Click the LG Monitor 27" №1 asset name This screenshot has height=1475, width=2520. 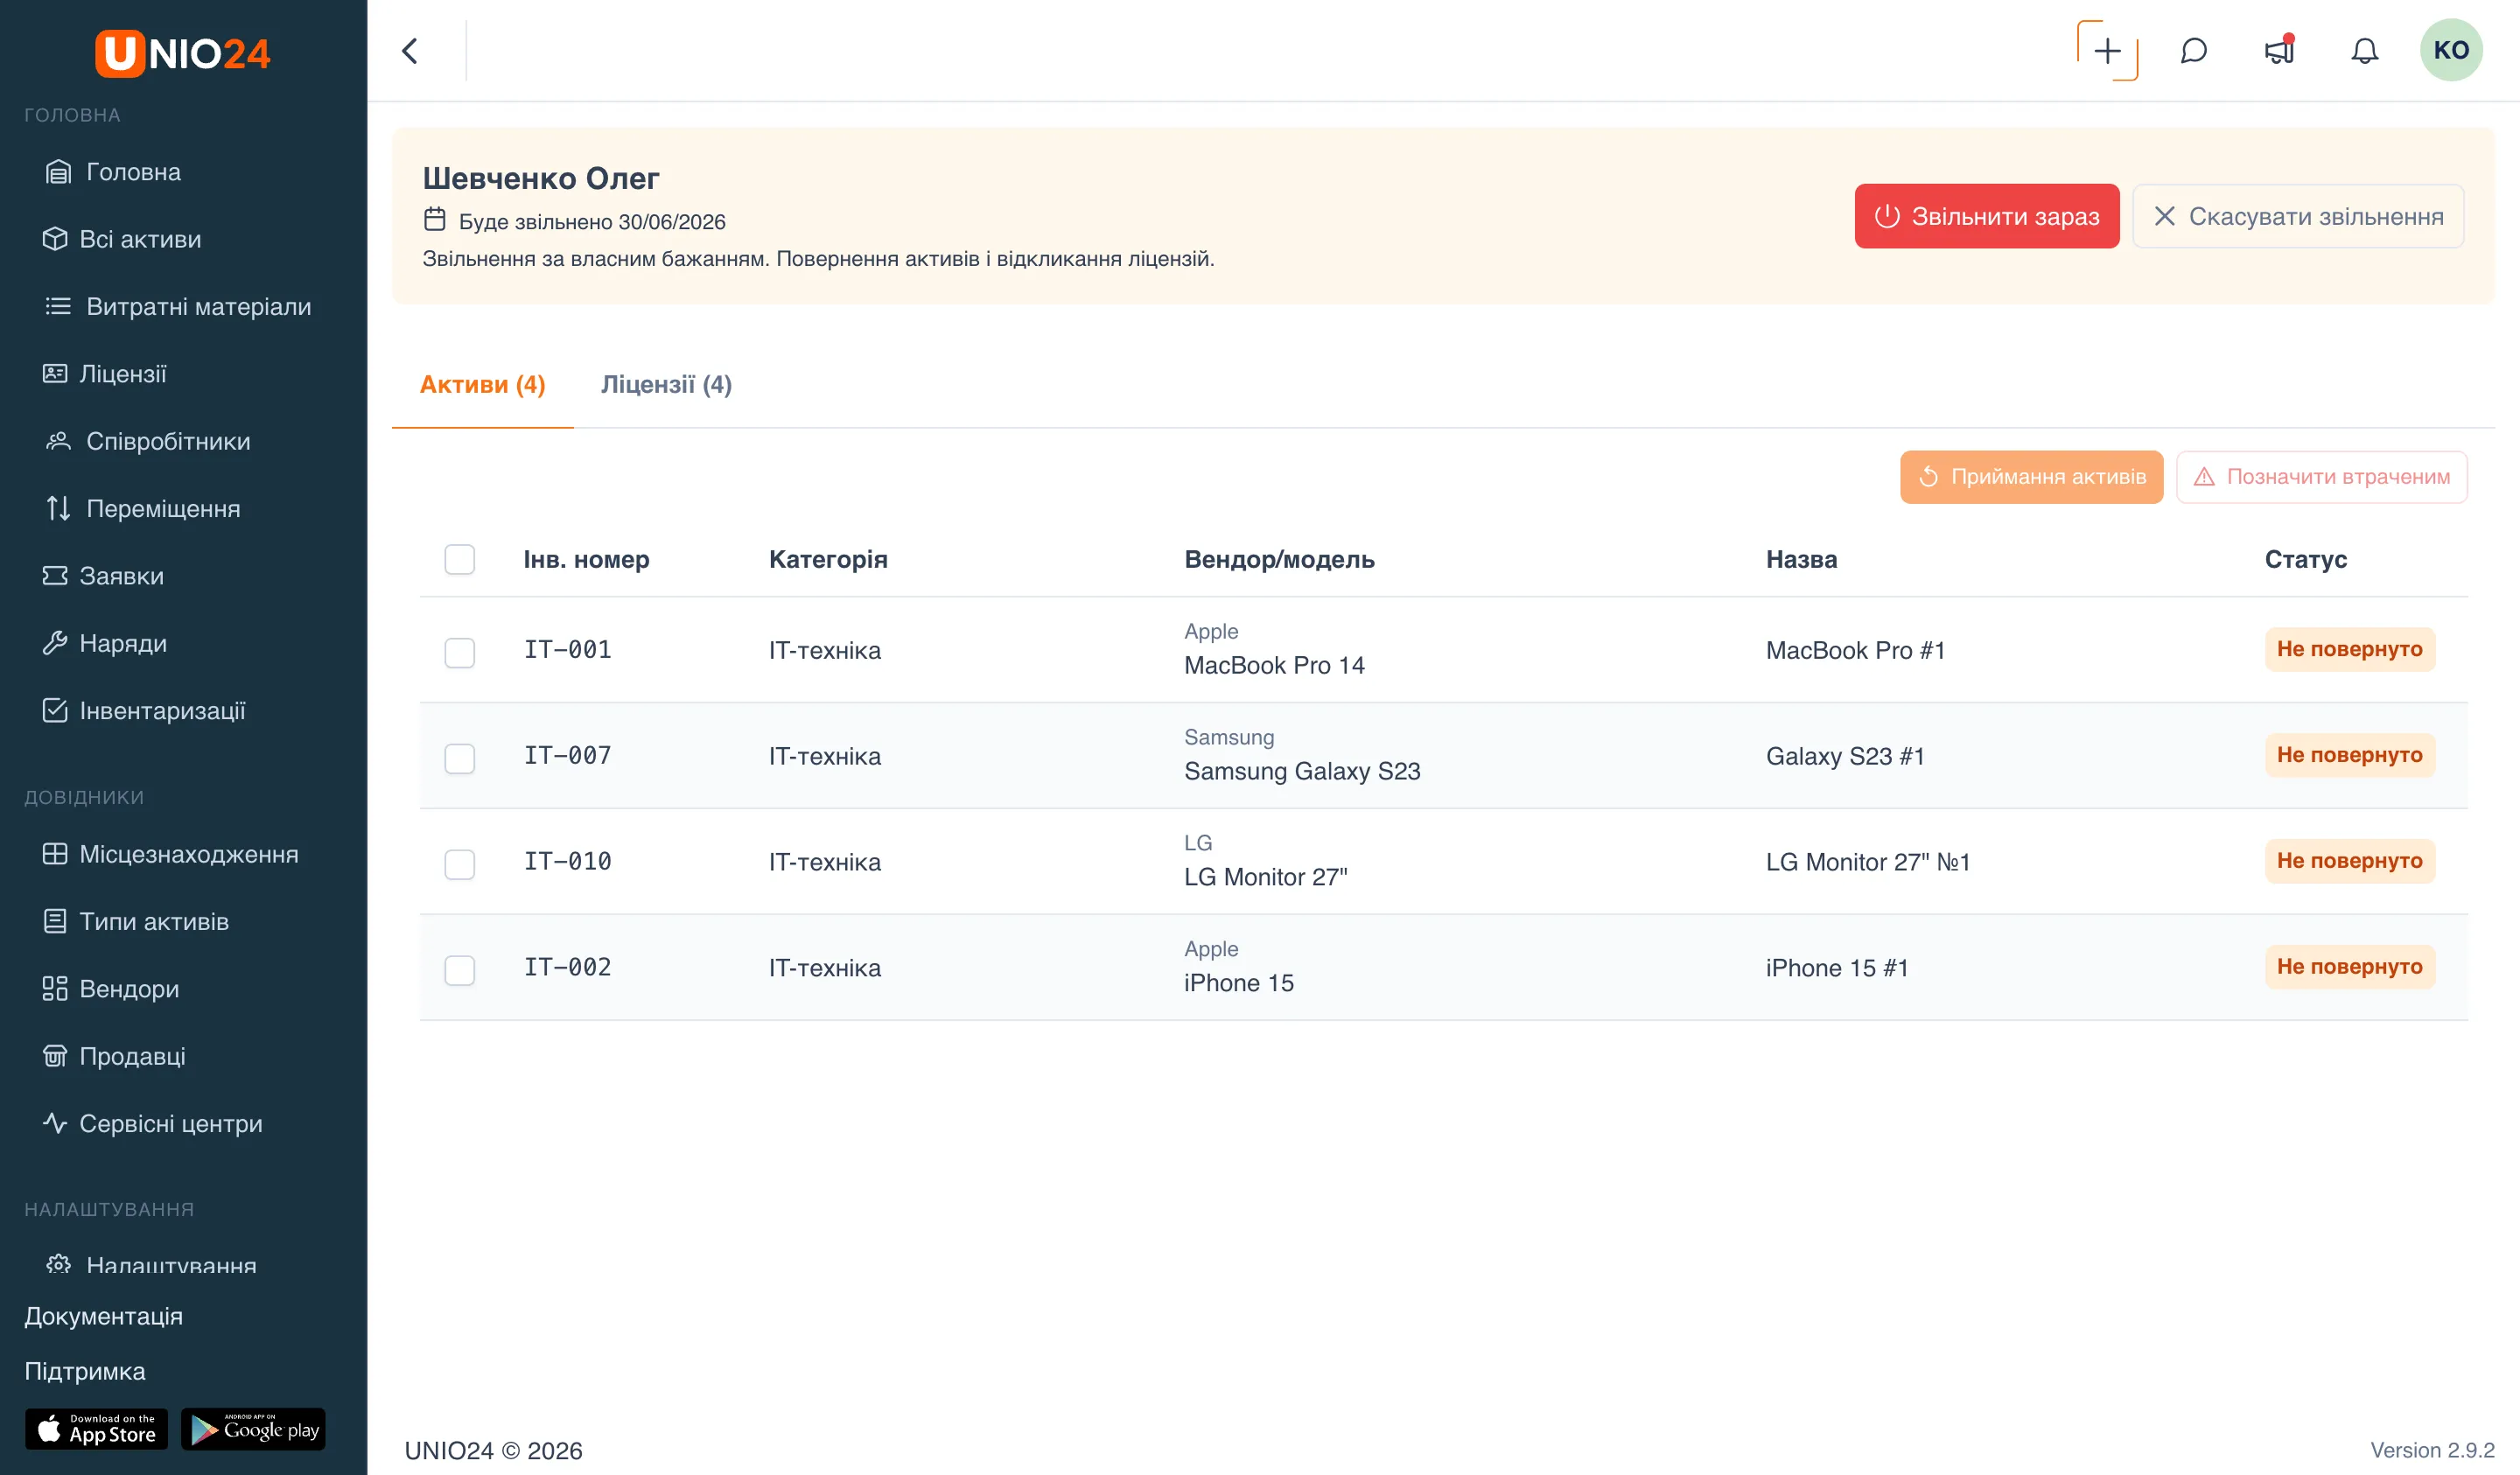(1868, 862)
